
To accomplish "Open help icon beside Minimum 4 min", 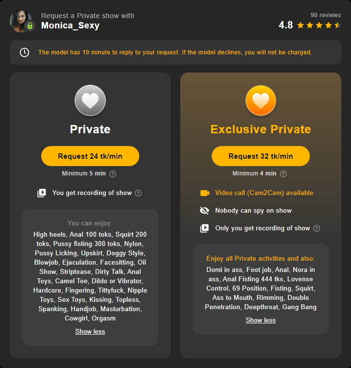I will 283,174.
